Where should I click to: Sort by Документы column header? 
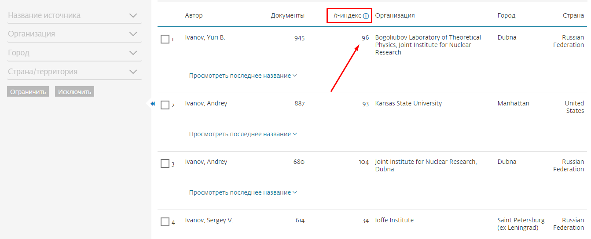tap(287, 16)
